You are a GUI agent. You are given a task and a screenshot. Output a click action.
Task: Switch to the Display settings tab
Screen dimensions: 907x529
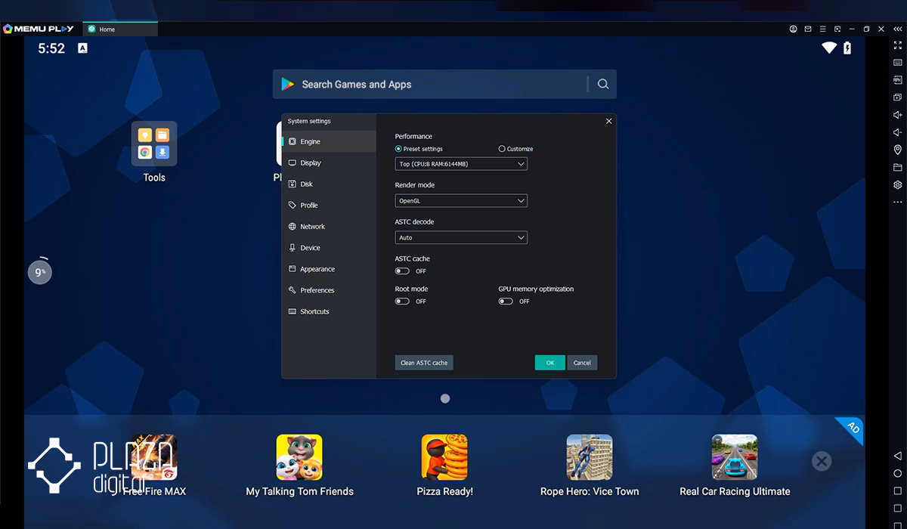pos(329,162)
